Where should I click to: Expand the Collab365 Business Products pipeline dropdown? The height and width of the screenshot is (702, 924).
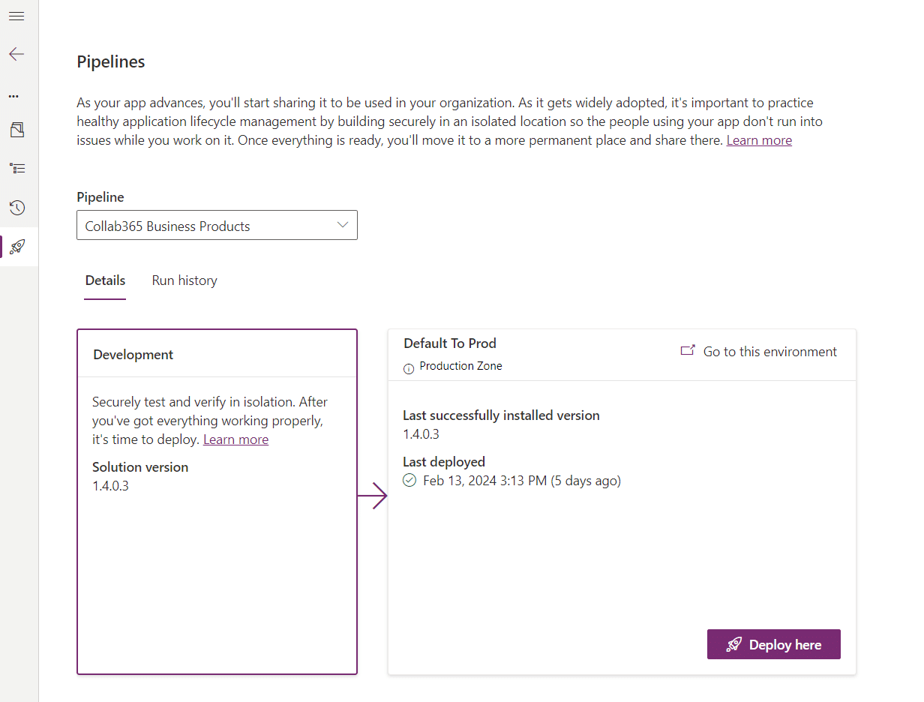pos(217,226)
